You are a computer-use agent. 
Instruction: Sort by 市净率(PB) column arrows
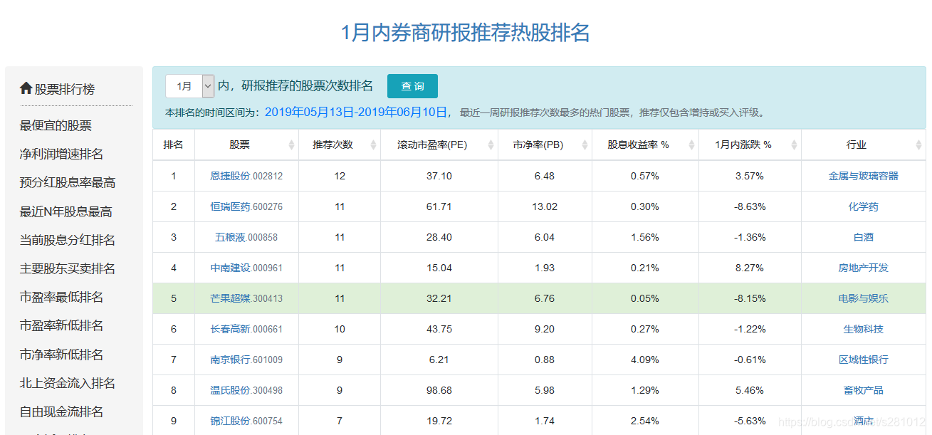(x=585, y=145)
